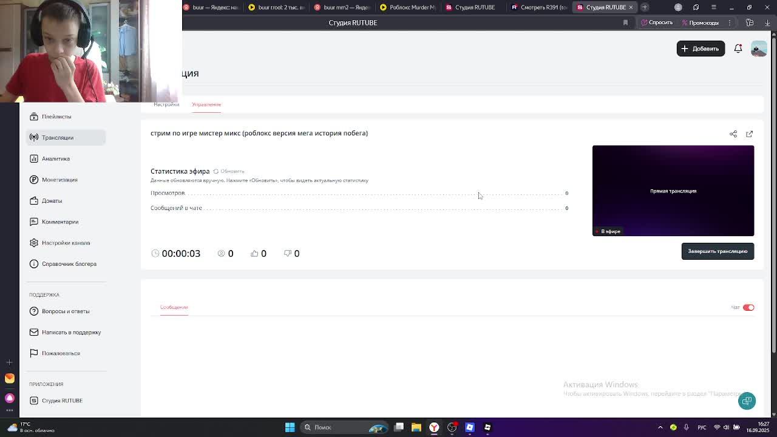Click the Завершить трансляцию button
This screenshot has height=437, width=777.
718,251
